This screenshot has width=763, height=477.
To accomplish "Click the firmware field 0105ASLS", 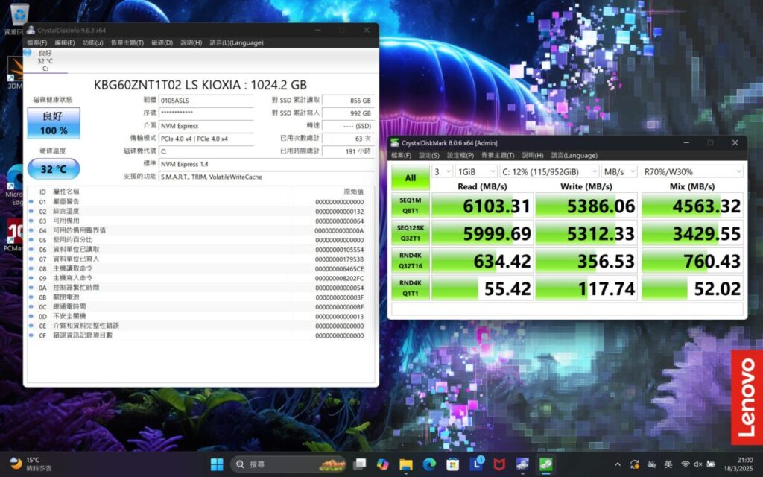I will pyautogui.click(x=206, y=101).
